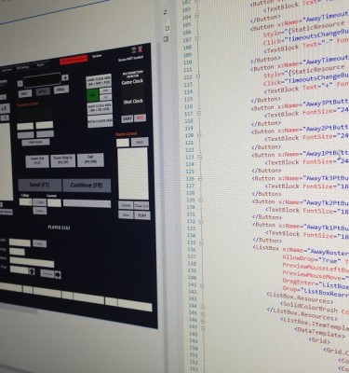Image resolution: width=349 pixels, height=373 pixels.
Task: Collapse the code block at line 104
Action: click(x=197, y=16)
